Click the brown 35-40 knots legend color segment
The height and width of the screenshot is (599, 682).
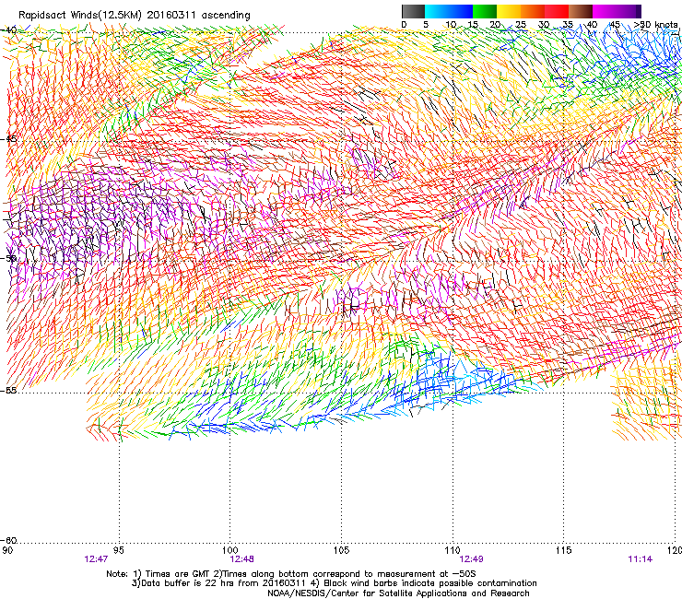(x=581, y=11)
